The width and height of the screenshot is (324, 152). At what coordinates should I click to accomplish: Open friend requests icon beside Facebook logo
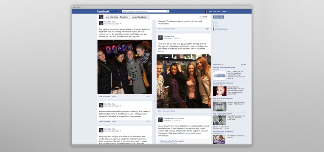112,11
